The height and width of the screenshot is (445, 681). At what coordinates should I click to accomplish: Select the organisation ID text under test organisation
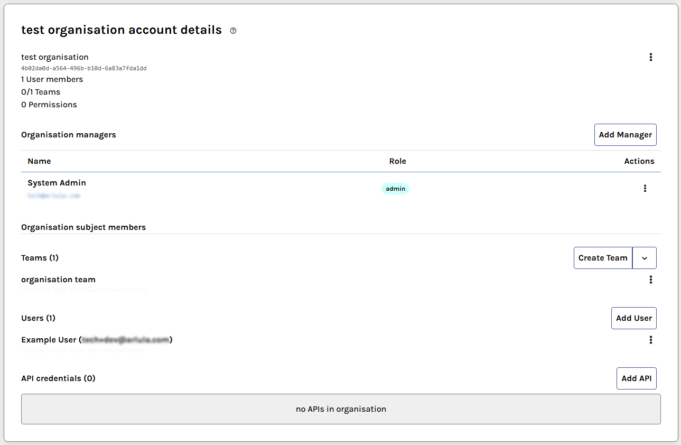point(83,68)
